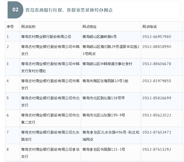Select the 市北支行 branch name in row 5
The image size is (184, 162).
pyautogui.click(x=50, y=102)
